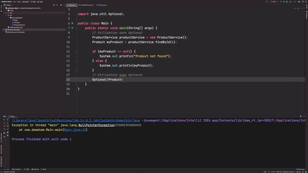Place cursor after Optional<Product> on line 18
This screenshot has width=308, height=173.
pyautogui.click(x=123, y=80)
